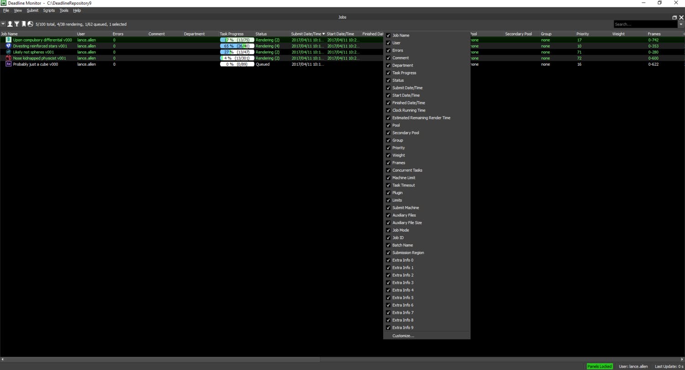Click into the Search field

pyautogui.click(x=646, y=24)
